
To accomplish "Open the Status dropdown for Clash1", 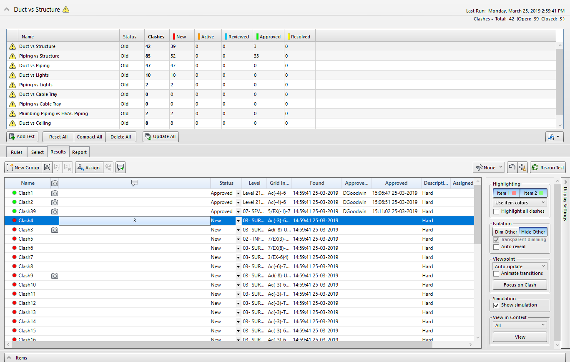I will 238,193.
